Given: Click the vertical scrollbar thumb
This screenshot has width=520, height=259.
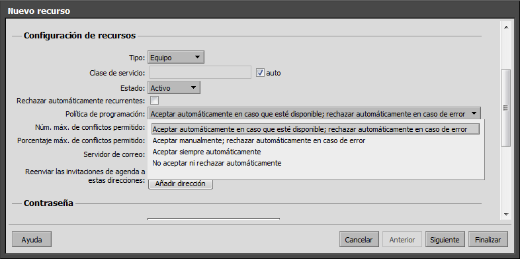Looking at the screenshot, I should pyautogui.click(x=506, y=108).
